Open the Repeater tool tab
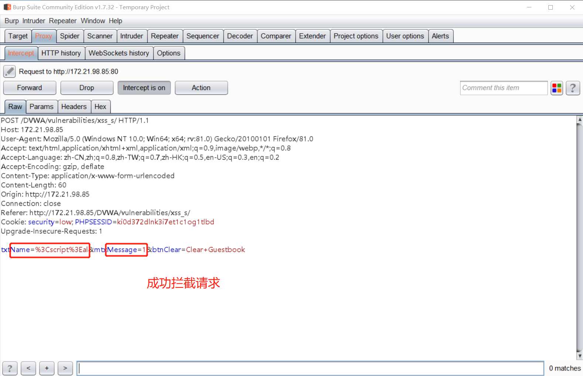Screen dimensions: 583x376 (x=165, y=36)
